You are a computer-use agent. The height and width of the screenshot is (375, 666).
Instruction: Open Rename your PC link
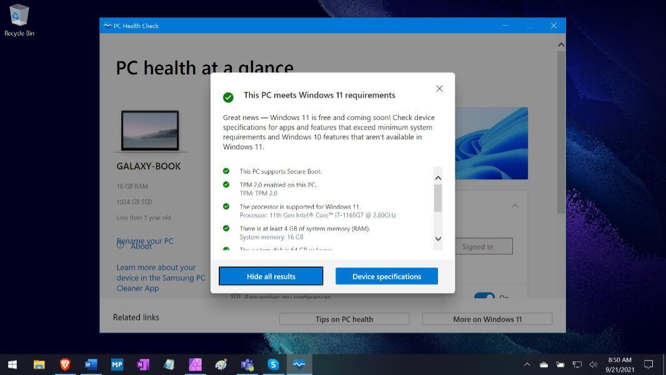click(x=145, y=241)
